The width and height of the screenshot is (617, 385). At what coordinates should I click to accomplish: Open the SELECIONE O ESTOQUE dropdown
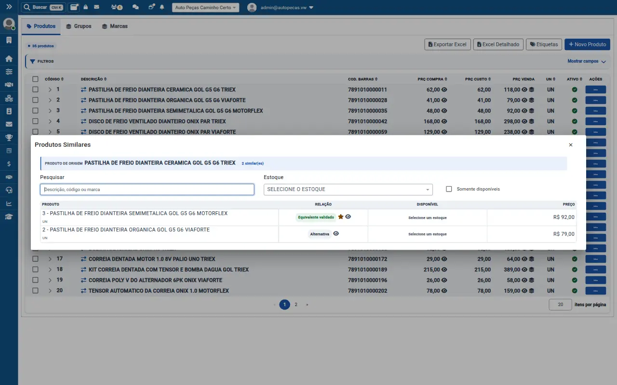pyautogui.click(x=348, y=189)
